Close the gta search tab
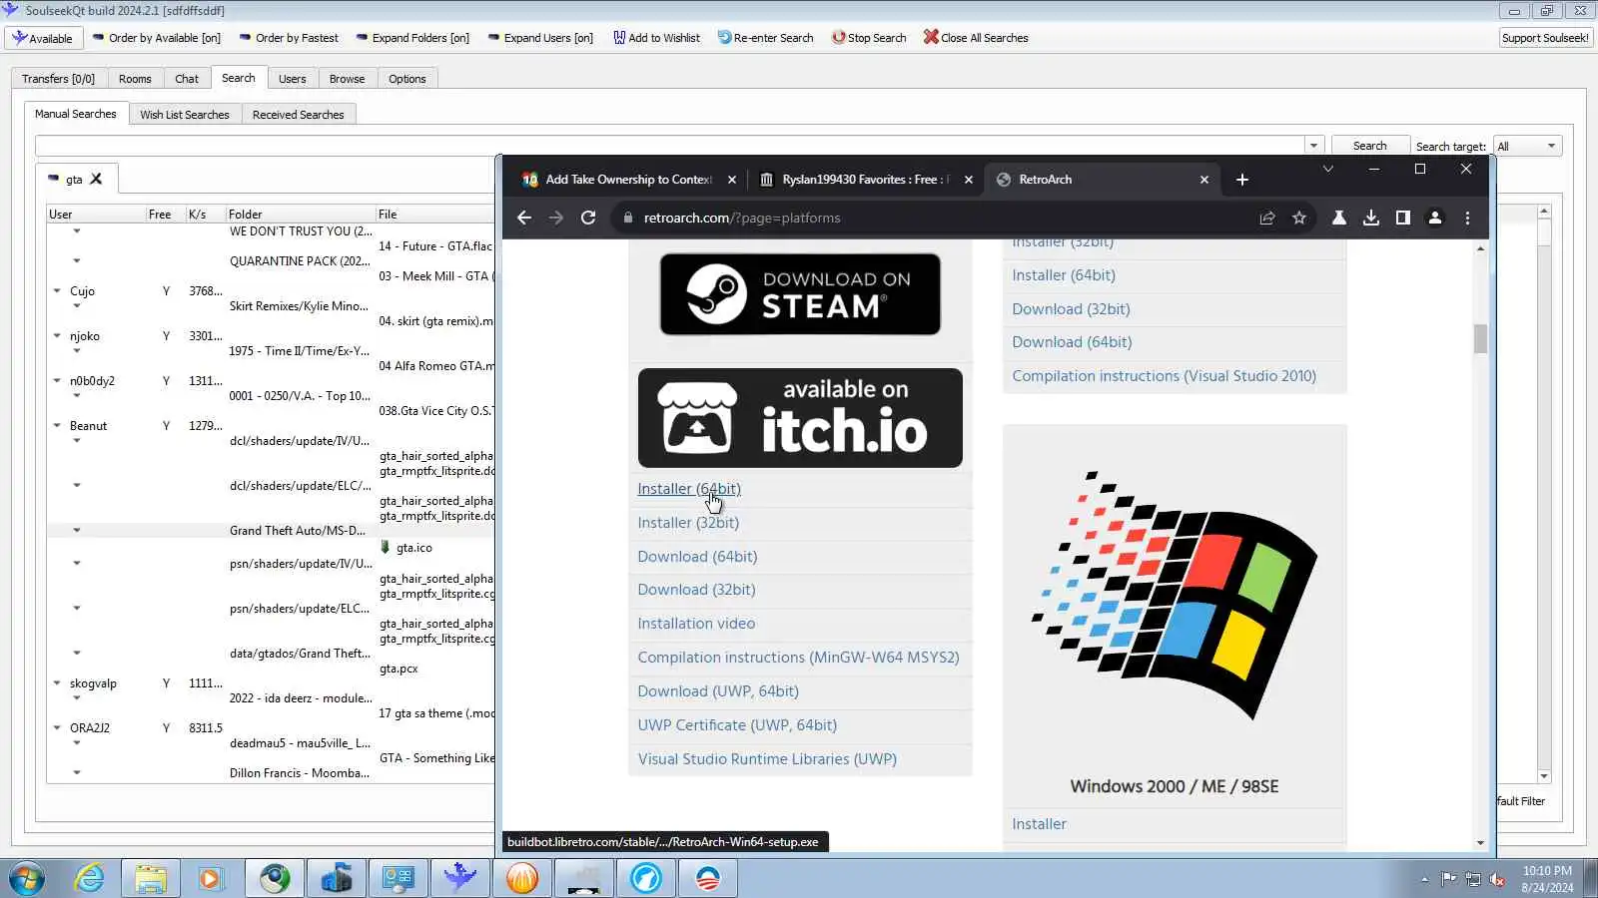1598x898 pixels. coord(96,180)
